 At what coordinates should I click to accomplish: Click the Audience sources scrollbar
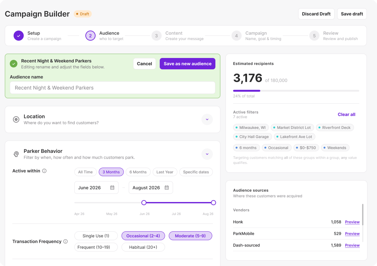363,214
